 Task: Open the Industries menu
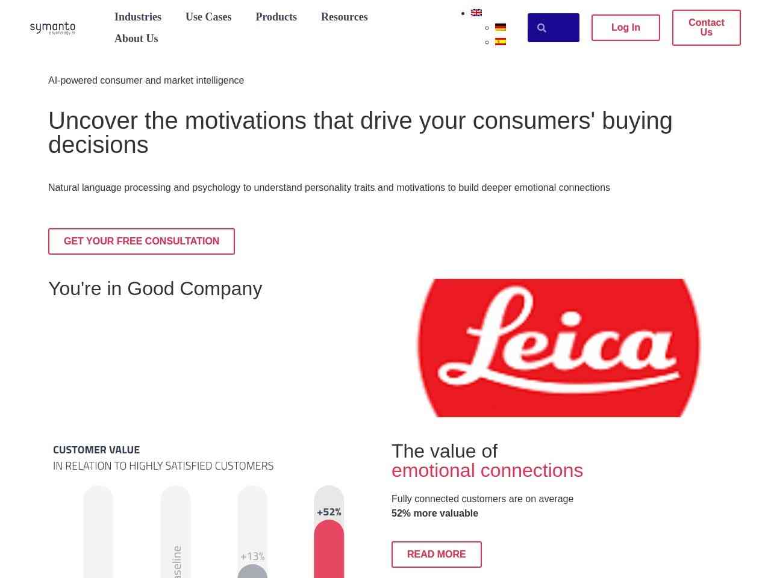click(138, 17)
